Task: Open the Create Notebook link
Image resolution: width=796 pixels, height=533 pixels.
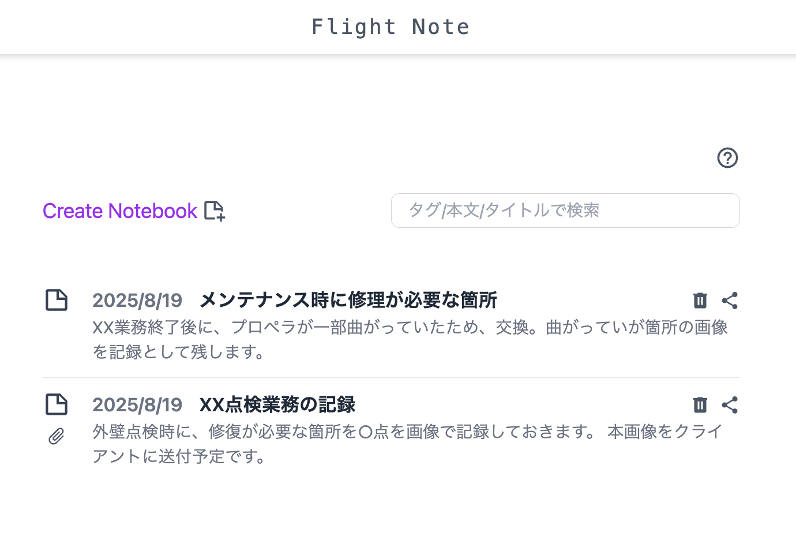Action: pos(119,211)
